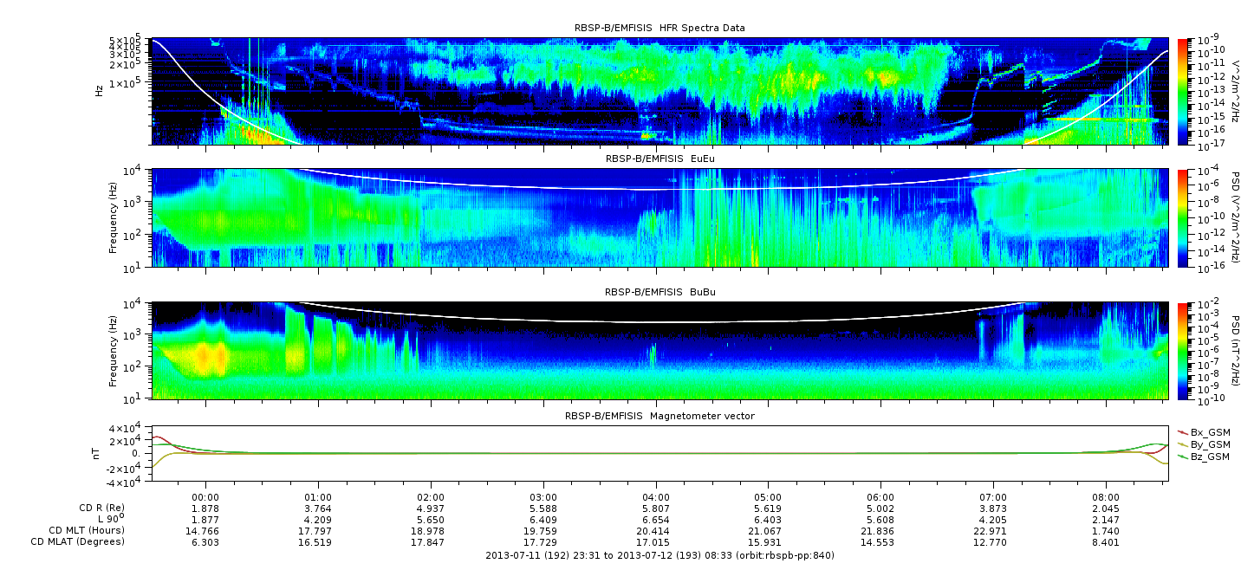Click the 08:00 time tick label
1254x570 pixels.
(x=1107, y=497)
